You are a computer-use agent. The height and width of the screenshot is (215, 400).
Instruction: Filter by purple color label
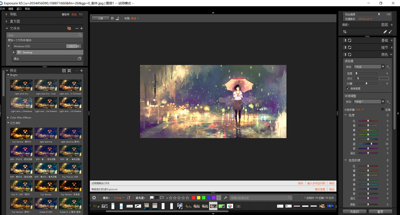[x=214, y=198]
